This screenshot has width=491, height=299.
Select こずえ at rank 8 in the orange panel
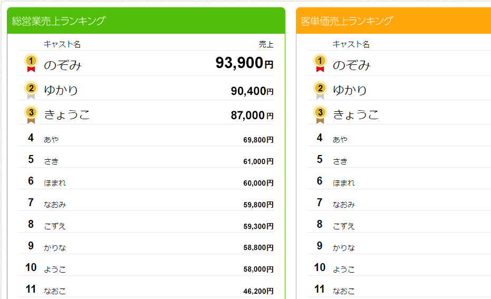343,226
